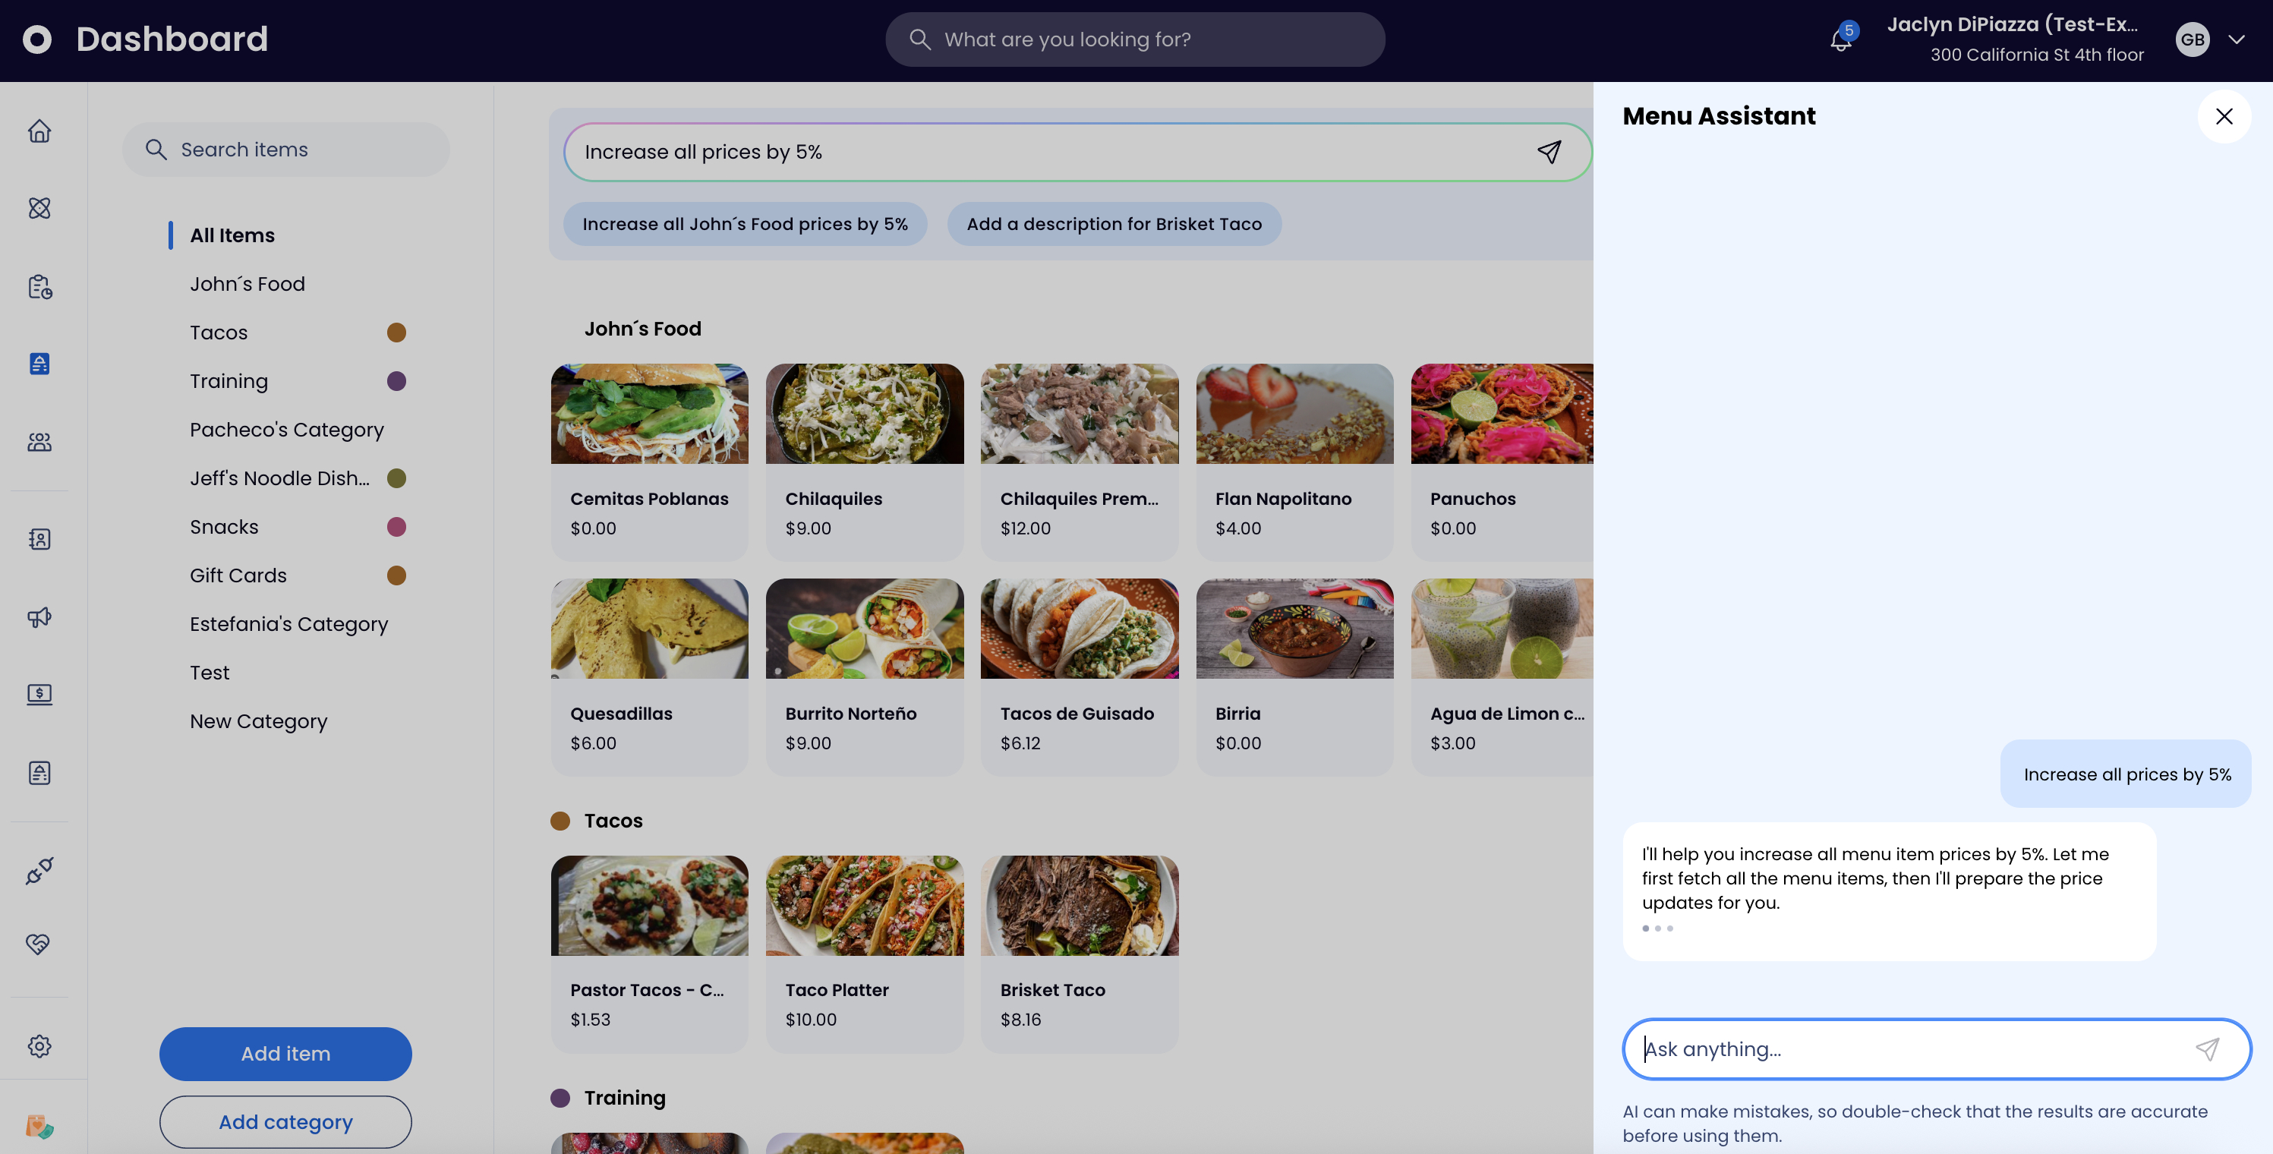Open Jeff's Noodle Dish category
2273x1154 pixels.
[279, 478]
